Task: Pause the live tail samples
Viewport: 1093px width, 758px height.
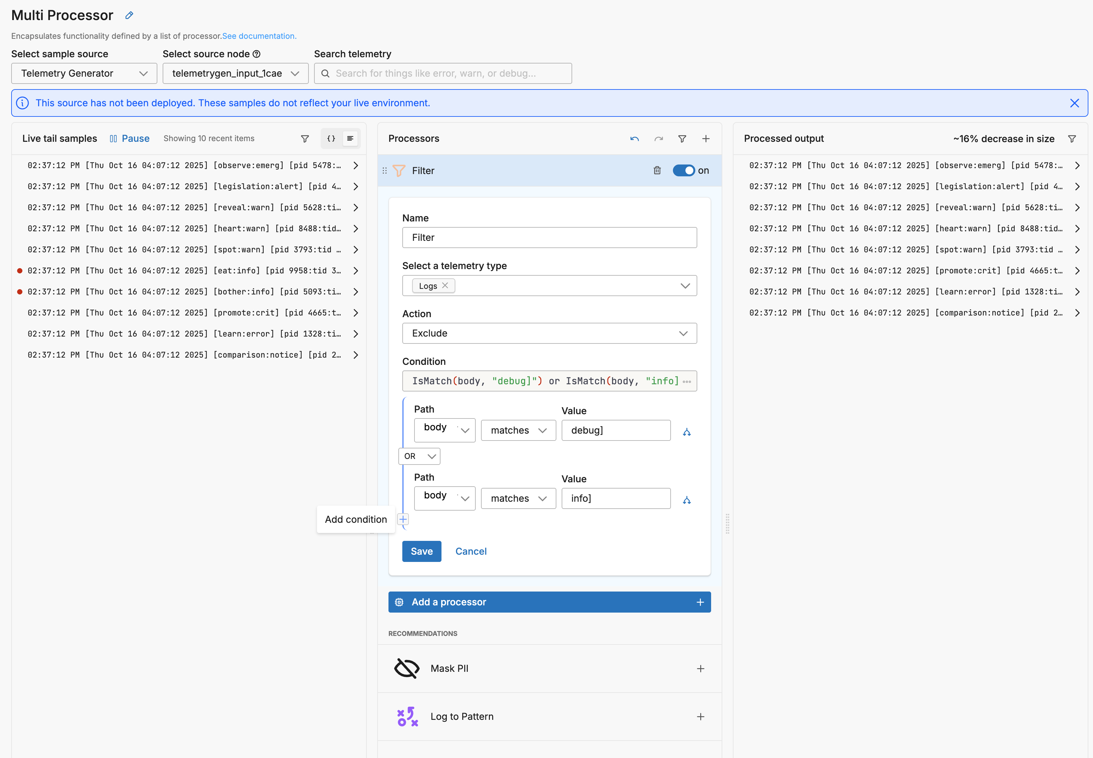Action: pos(129,139)
